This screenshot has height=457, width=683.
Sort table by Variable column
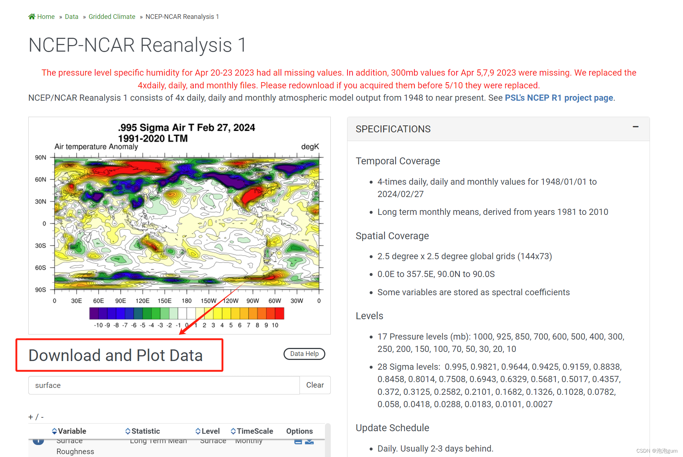(x=69, y=431)
